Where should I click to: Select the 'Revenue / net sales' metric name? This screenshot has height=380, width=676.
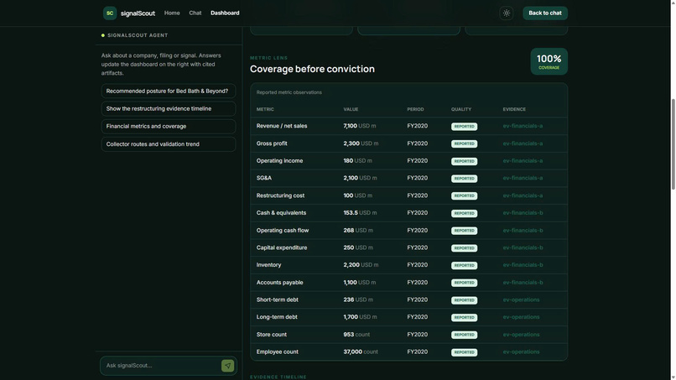point(282,126)
